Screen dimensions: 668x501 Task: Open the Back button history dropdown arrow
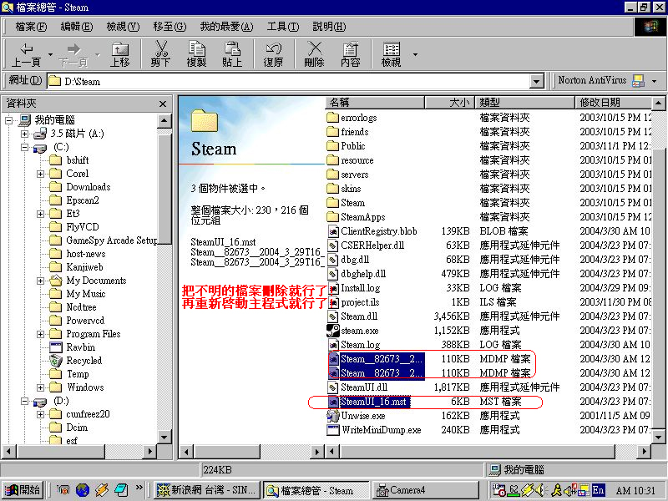tap(50, 54)
